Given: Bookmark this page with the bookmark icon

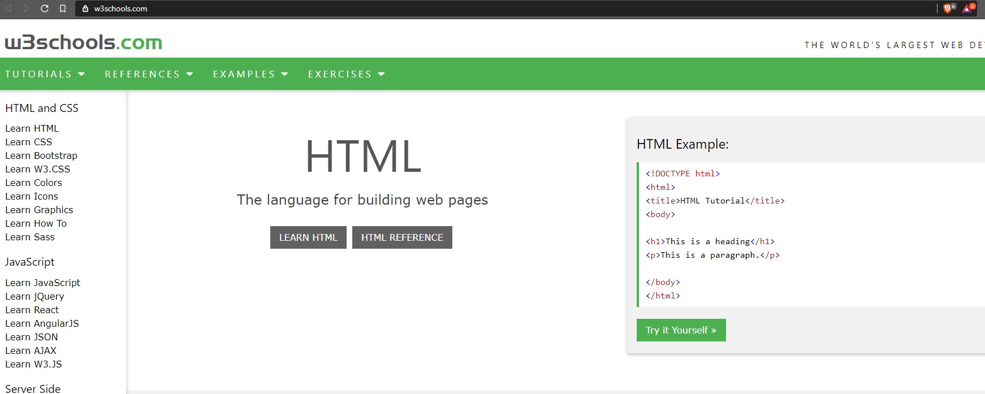Looking at the screenshot, I should pos(63,8).
